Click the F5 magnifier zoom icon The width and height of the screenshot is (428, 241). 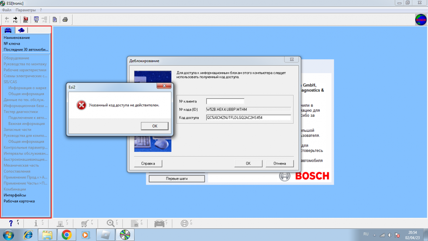tap(111, 224)
